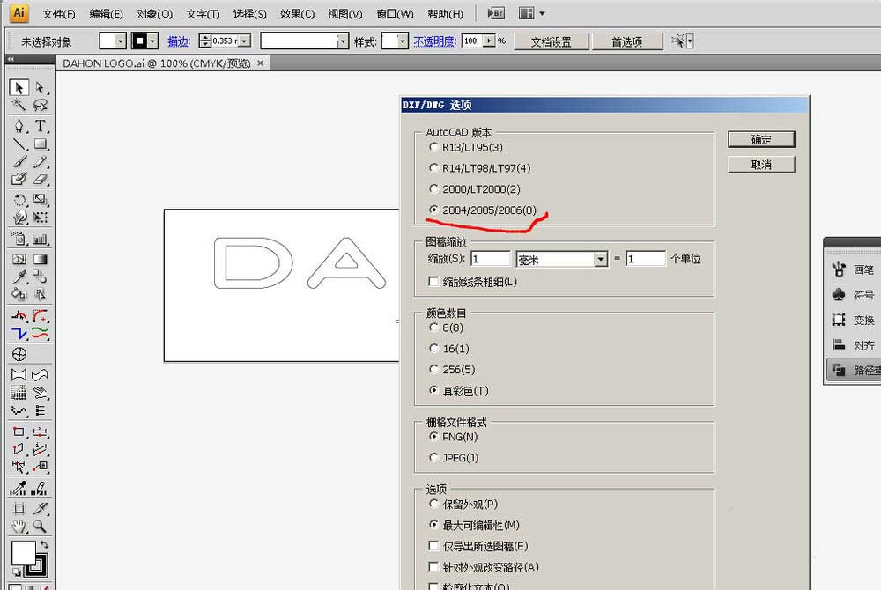Screen dimensions: 881x590
Task: Choose JPEG(J) raster file format
Action: click(x=433, y=458)
